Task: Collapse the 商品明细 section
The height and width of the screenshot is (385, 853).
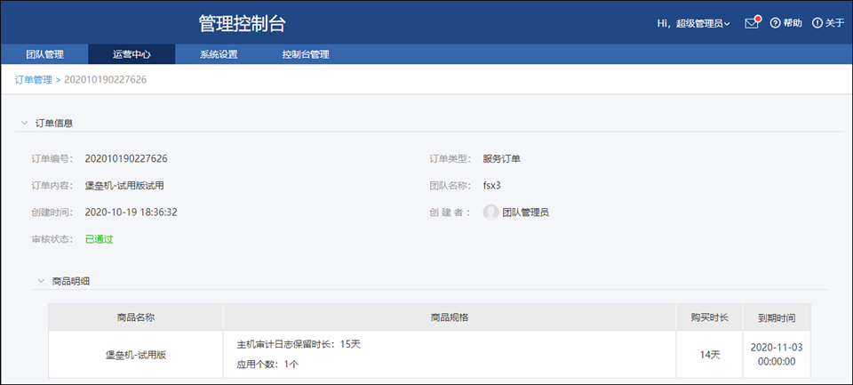Action: 41,281
